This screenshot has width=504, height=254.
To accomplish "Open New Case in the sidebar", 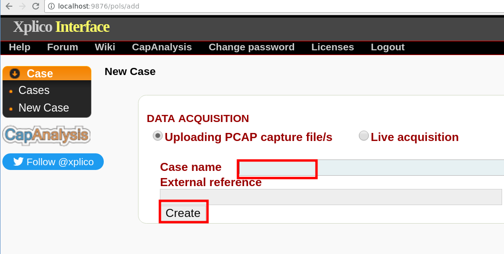I will coord(44,108).
